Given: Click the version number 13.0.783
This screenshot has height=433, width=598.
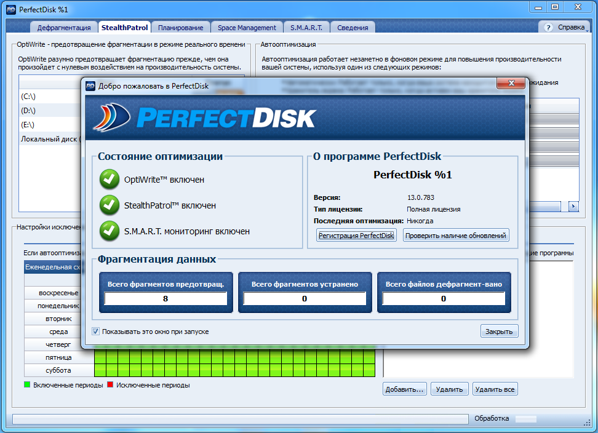Looking at the screenshot, I should pos(421,197).
